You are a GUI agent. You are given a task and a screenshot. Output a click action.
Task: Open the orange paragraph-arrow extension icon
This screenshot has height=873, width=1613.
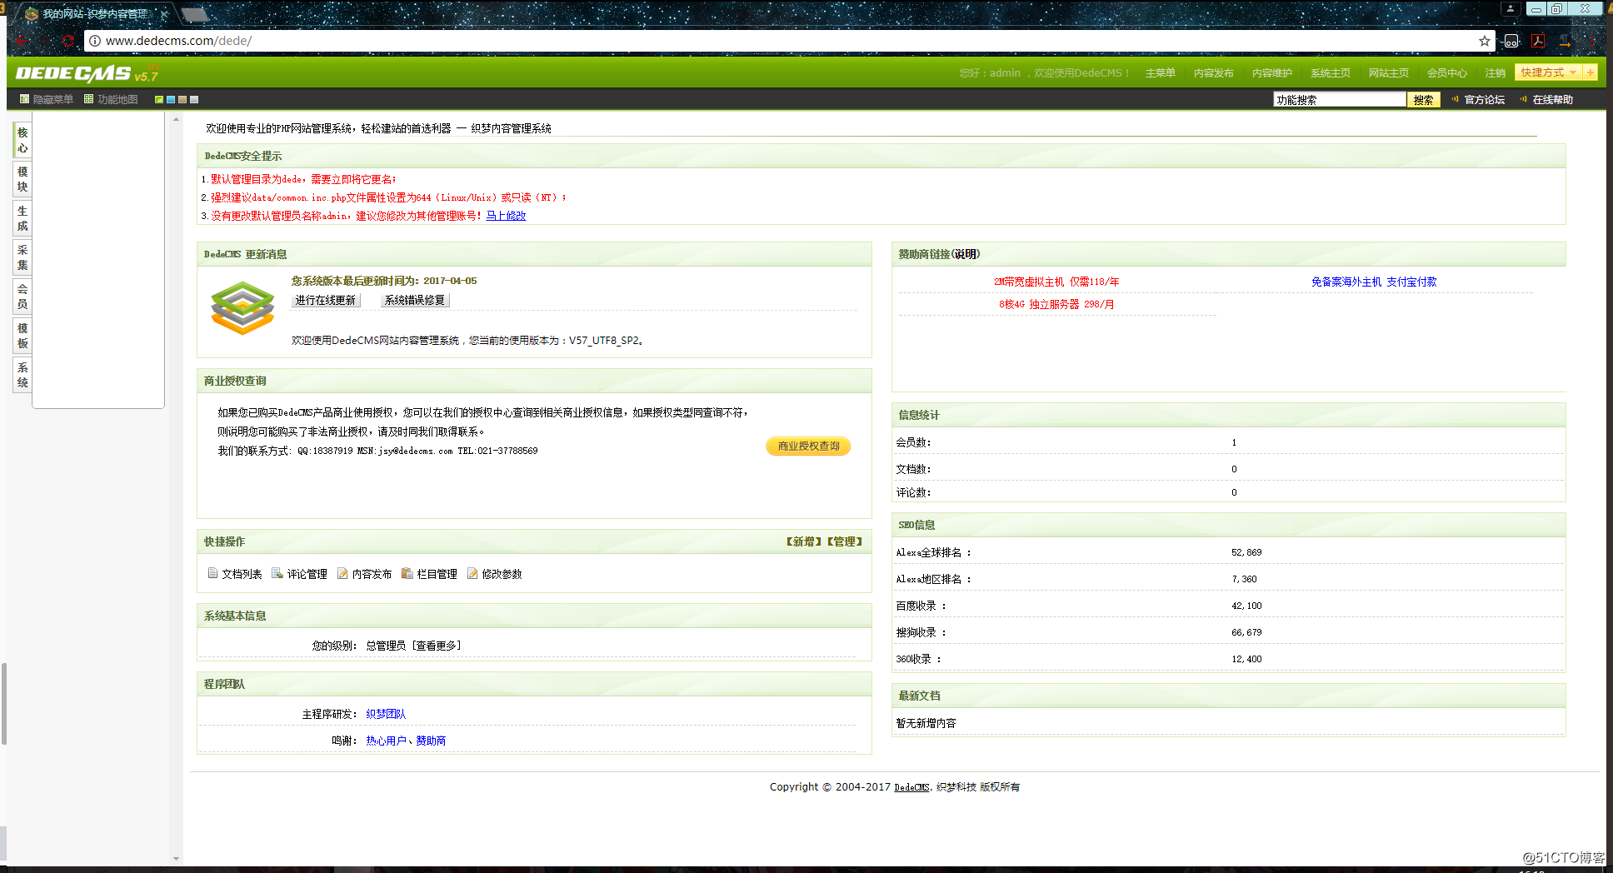[1565, 41]
